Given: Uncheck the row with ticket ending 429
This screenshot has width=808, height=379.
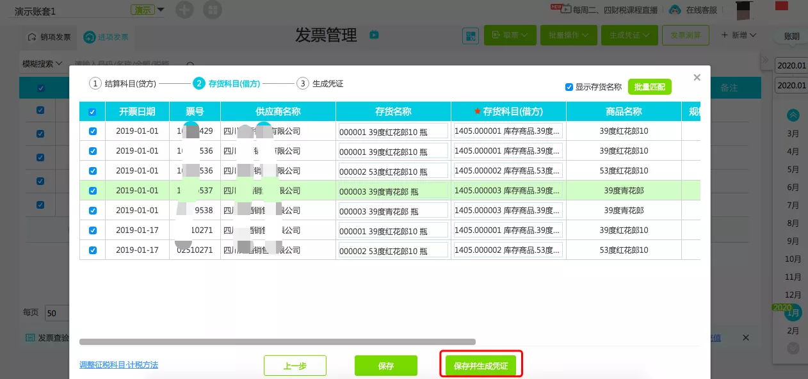Looking at the screenshot, I should tap(92, 131).
